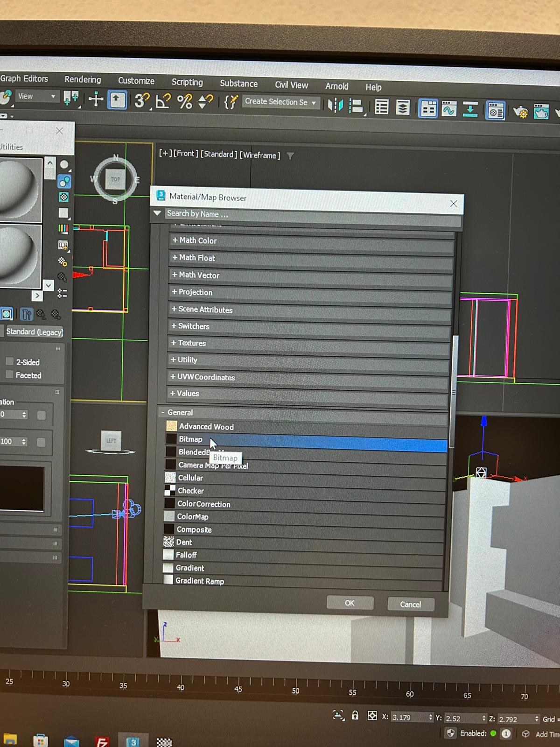Click the Select by Material icon
560x747 pixels.
[x=62, y=277]
